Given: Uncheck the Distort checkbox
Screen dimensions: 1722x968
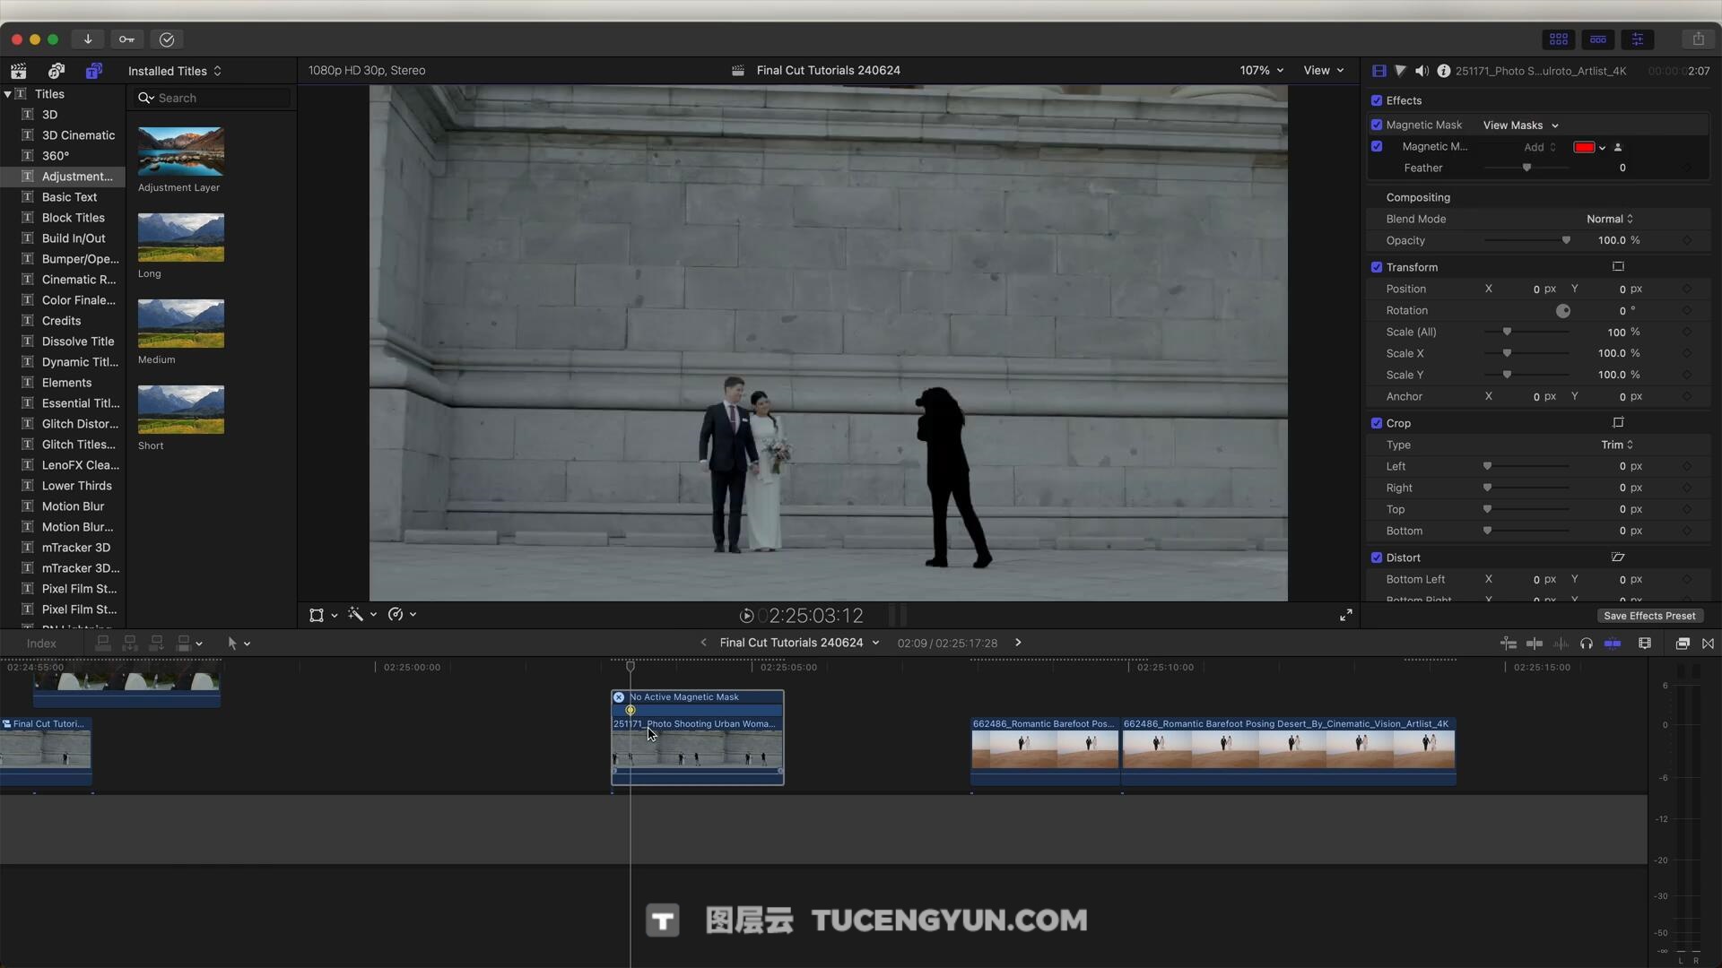Looking at the screenshot, I should pos(1377,557).
